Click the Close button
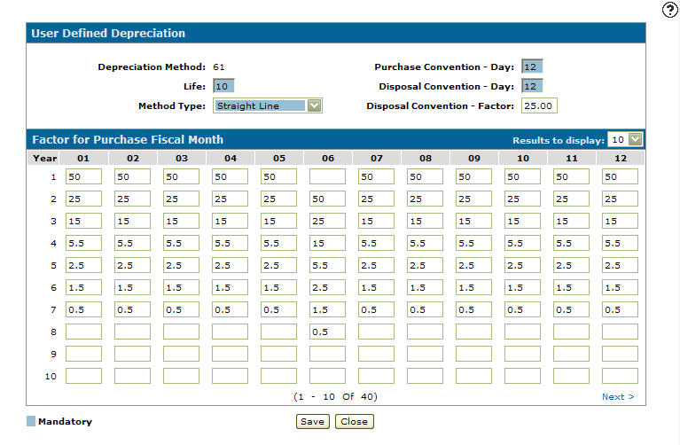 (355, 421)
